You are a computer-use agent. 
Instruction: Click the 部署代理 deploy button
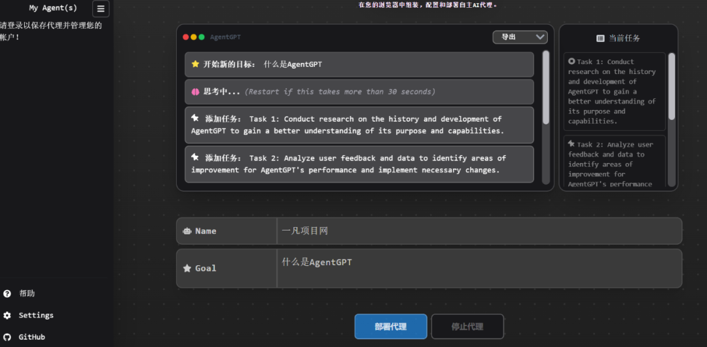[x=390, y=326]
